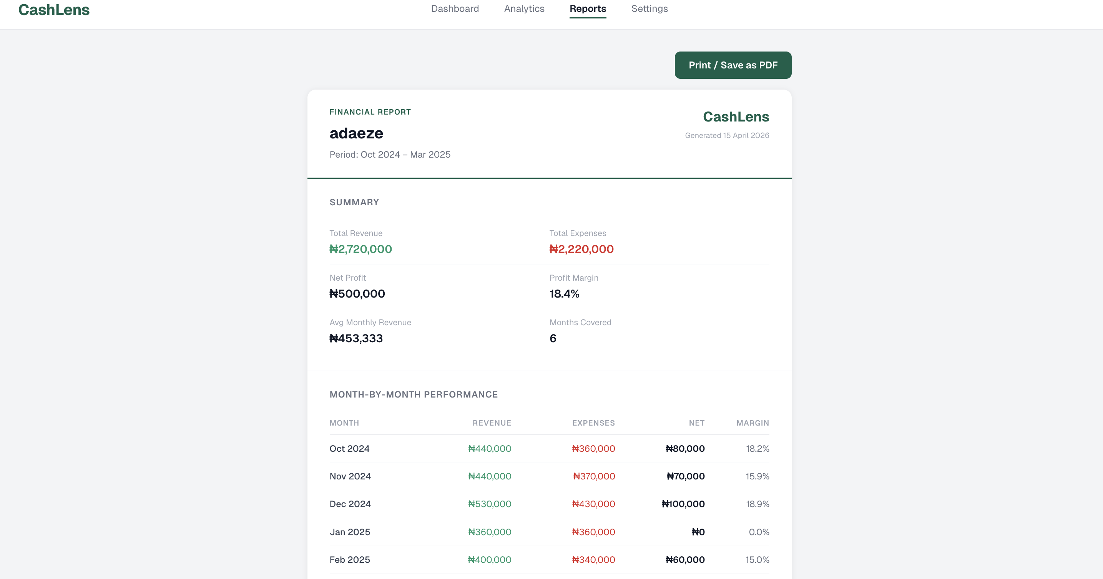Click the MARGIN column header

(x=752, y=423)
